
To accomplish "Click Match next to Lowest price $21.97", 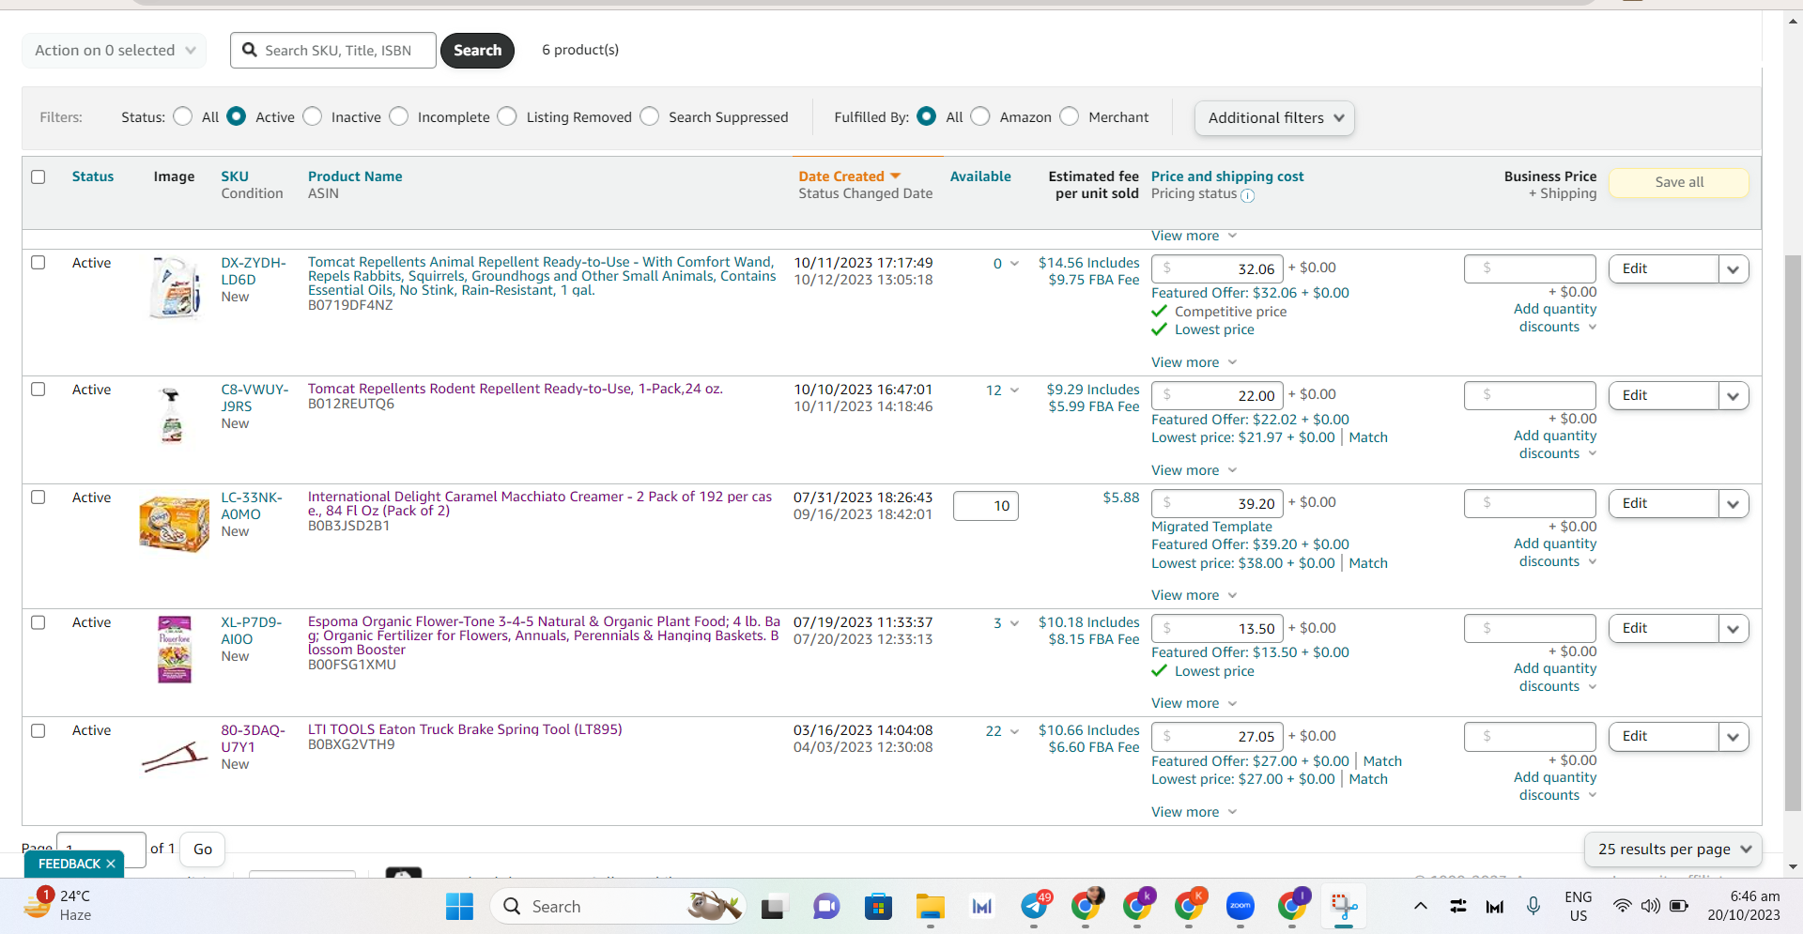I will 1368,437.
